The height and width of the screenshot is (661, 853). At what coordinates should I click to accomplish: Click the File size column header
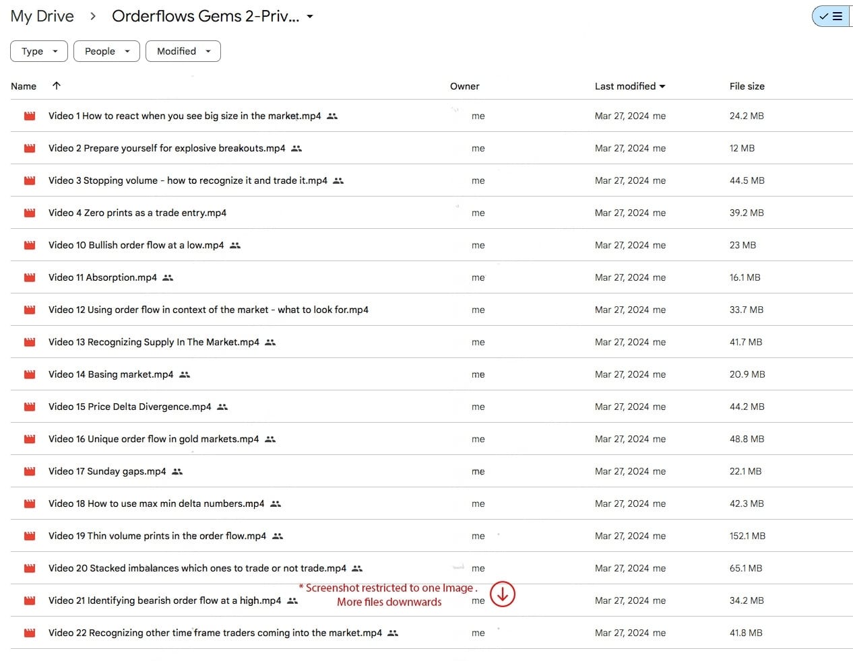coord(747,86)
